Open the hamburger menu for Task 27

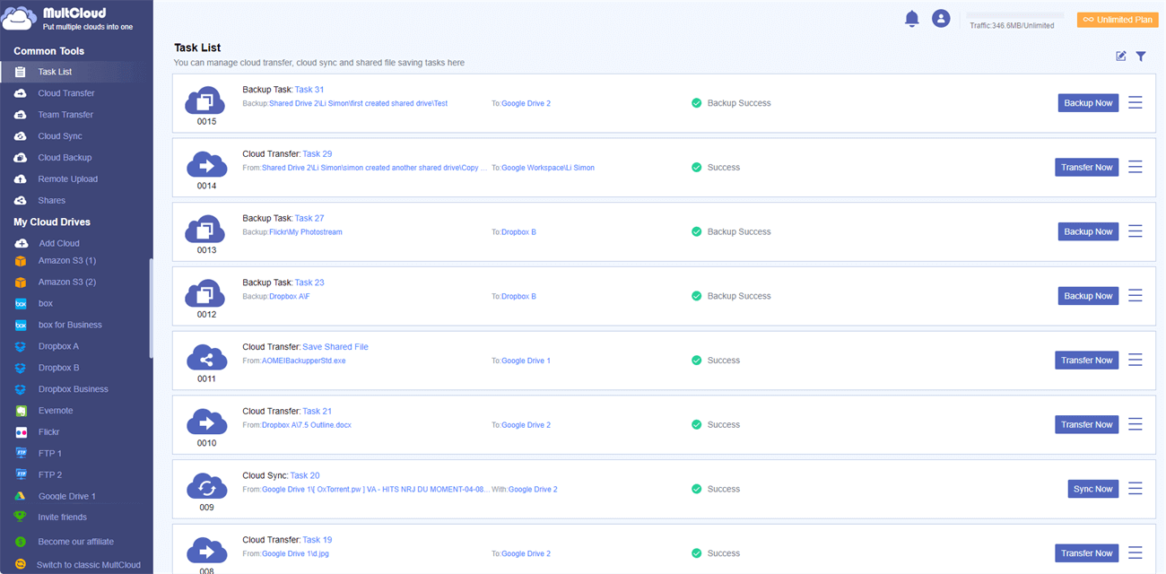click(x=1136, y=231)
